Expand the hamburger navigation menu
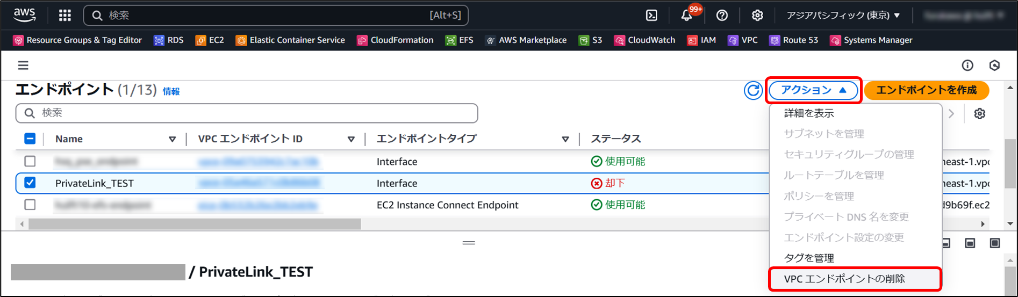 point(23,66)
